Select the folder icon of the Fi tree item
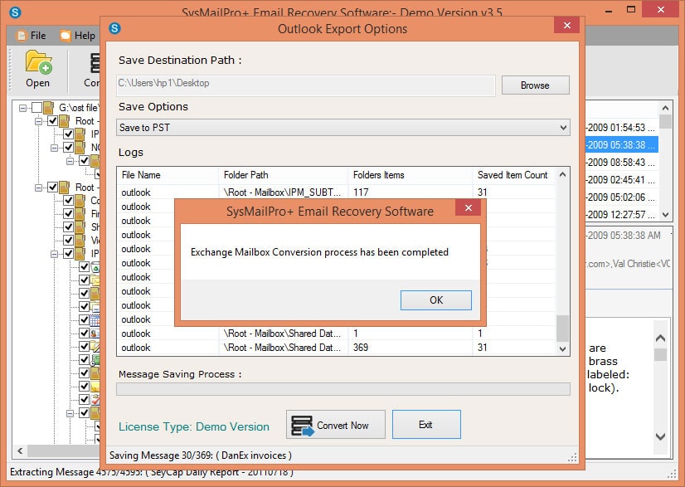 click(x=80, y=214)
